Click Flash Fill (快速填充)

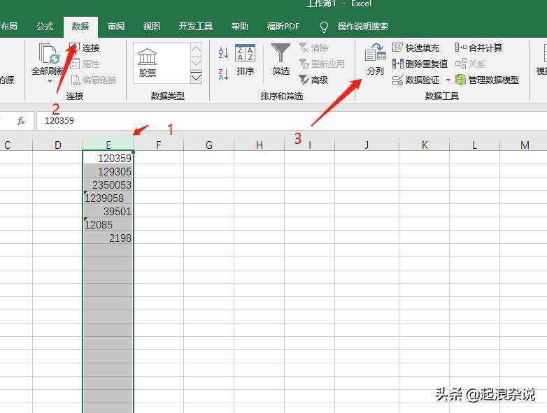(415, 48)
